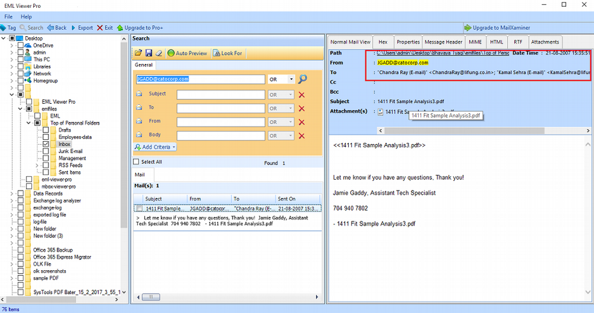
Task: Select the Management folder
Action: [x=72, y=159]
